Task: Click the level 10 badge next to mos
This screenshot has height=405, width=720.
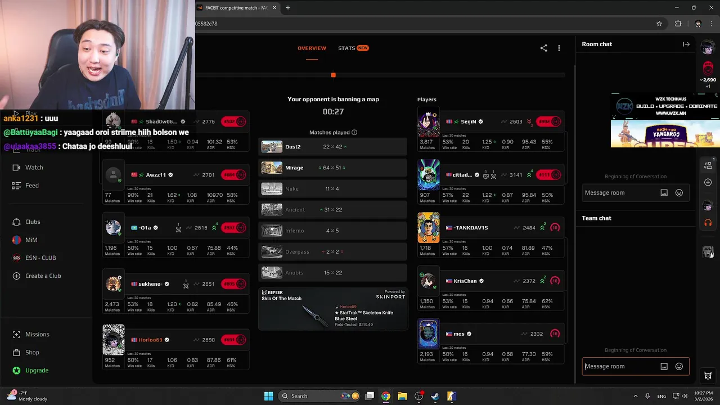Action: [x=555, y=334]
